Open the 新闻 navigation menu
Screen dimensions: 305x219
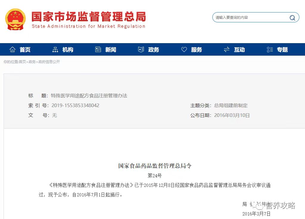[111, 50]
